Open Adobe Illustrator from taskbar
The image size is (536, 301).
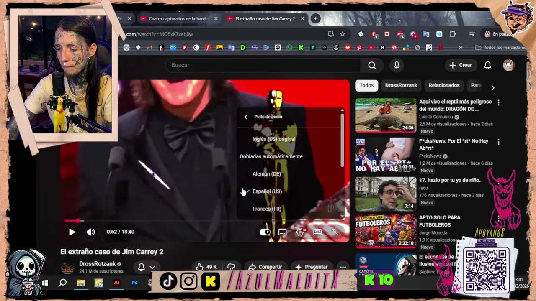117,283
